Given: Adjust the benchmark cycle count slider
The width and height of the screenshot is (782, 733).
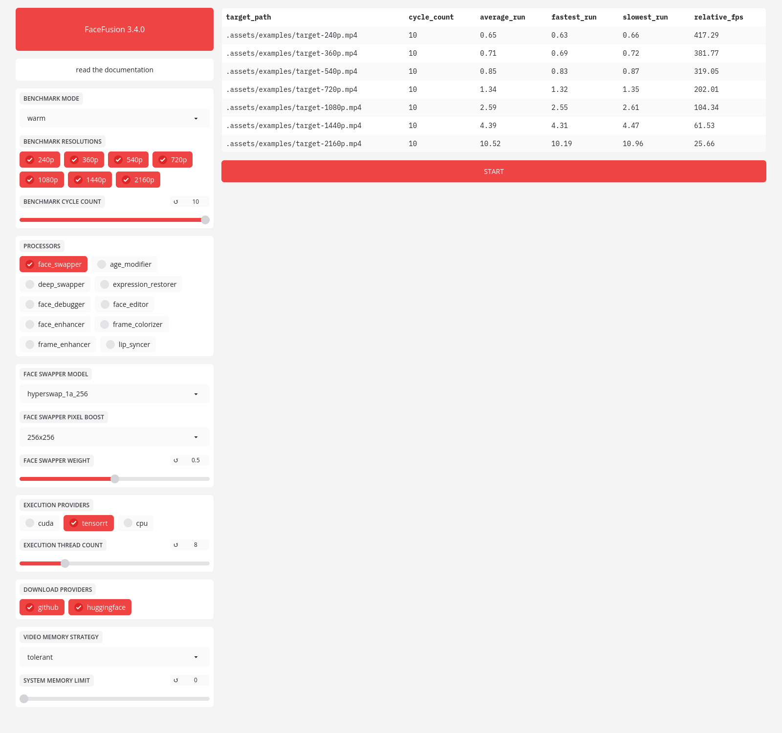Looking at the screenshot, I should (114, 220).
